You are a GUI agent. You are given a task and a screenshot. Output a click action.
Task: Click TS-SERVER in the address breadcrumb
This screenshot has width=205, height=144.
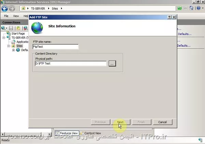[x=38, y=9]
